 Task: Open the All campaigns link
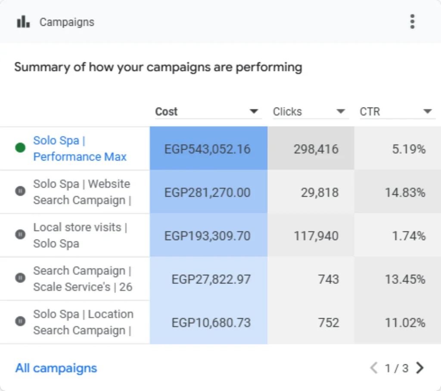56,368
